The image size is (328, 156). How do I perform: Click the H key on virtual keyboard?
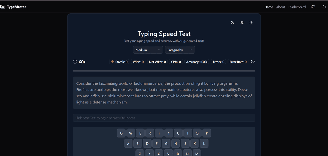[x=176, y=143]
